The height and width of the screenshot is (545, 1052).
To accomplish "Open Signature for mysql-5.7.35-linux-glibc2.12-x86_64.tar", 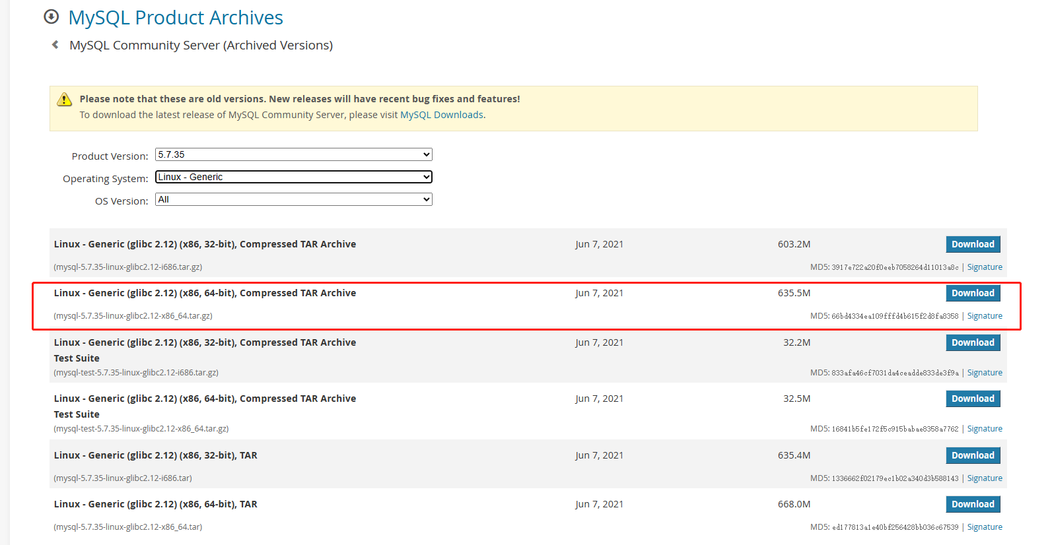I will pyautogui.click(x=985, y=527).
